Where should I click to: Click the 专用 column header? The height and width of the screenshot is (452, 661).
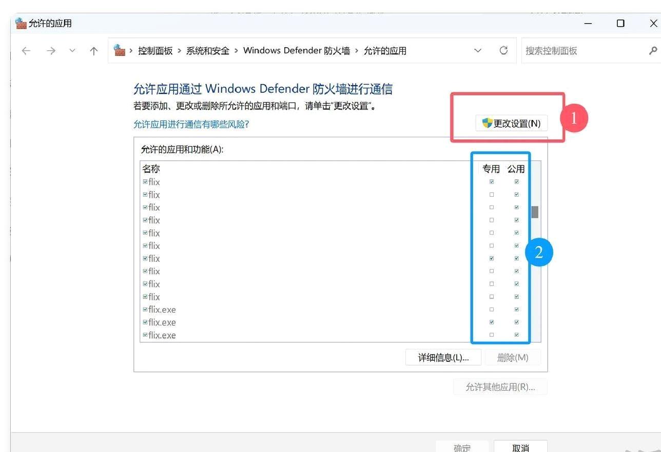tap(491, 169)
